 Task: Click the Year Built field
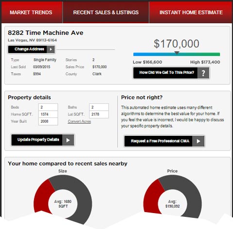48,121
